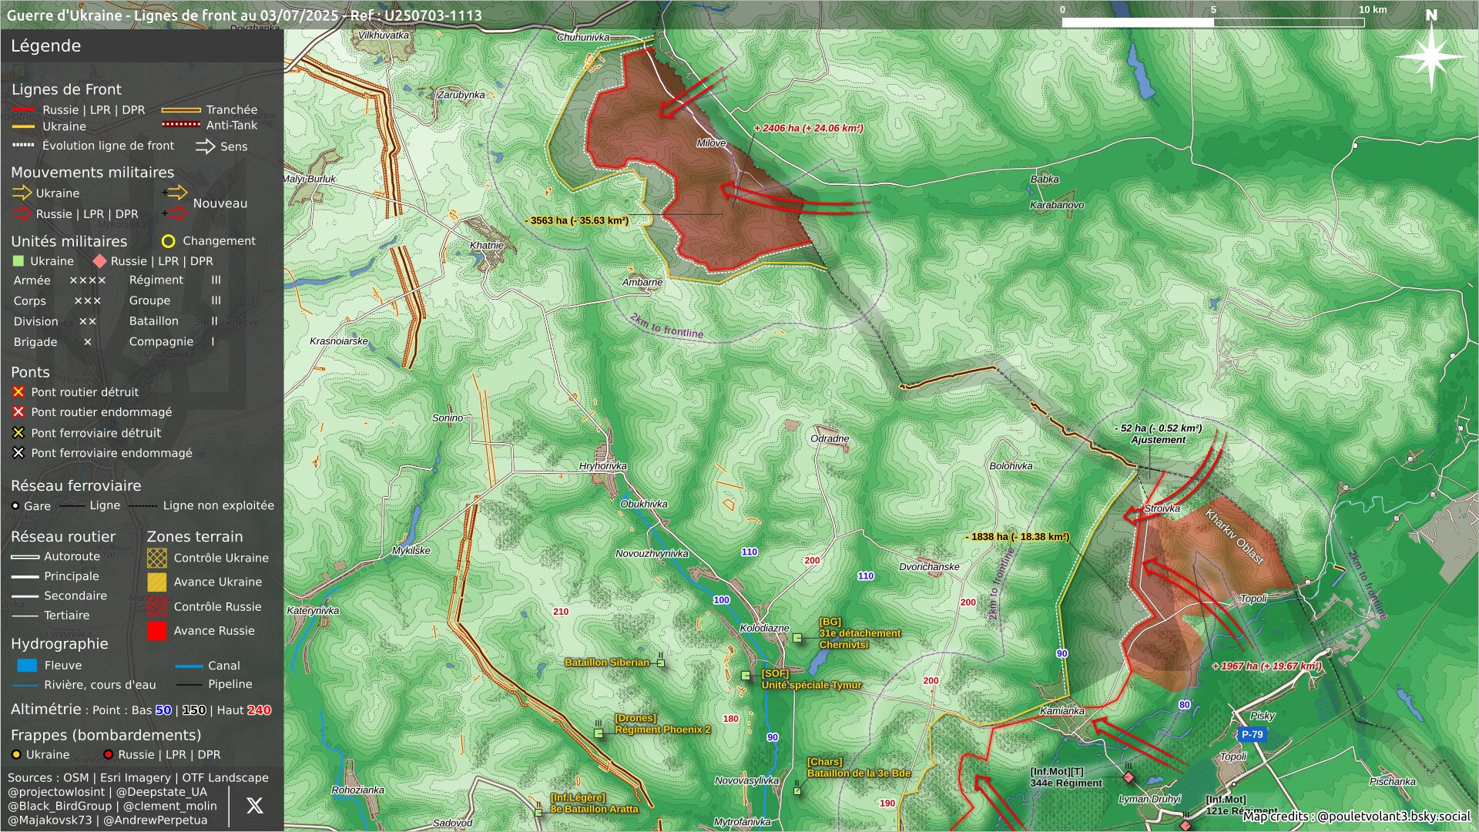Click the - 1838 ha loss label

tap(1017, 537)
